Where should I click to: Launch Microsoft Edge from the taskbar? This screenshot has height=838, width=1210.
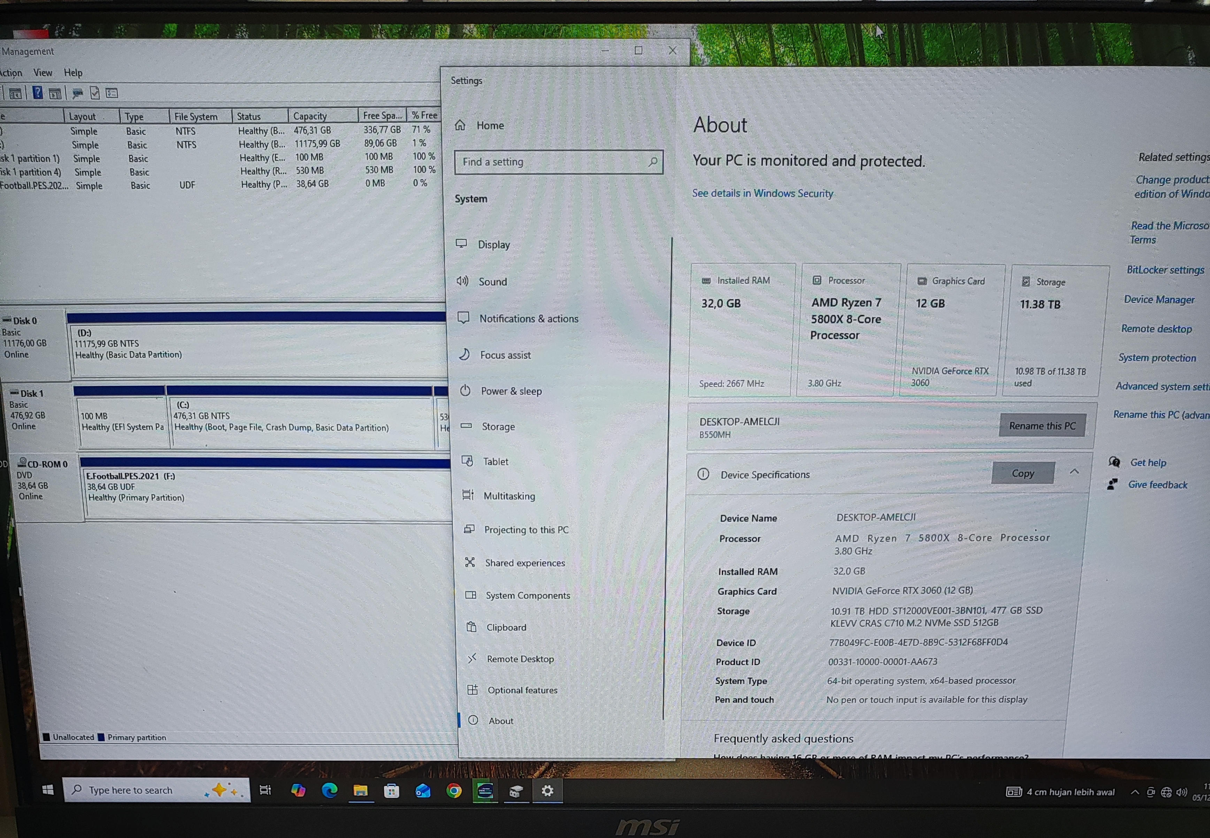(x=330, y=790)
